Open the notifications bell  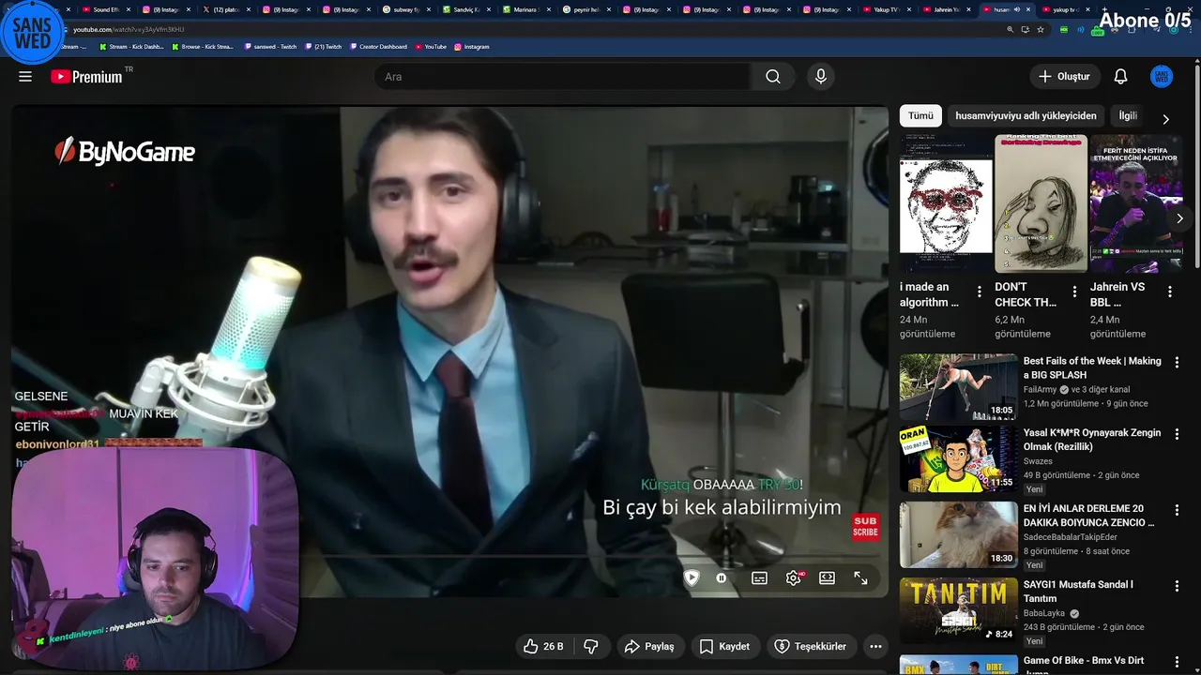(x=1120, y=77)
